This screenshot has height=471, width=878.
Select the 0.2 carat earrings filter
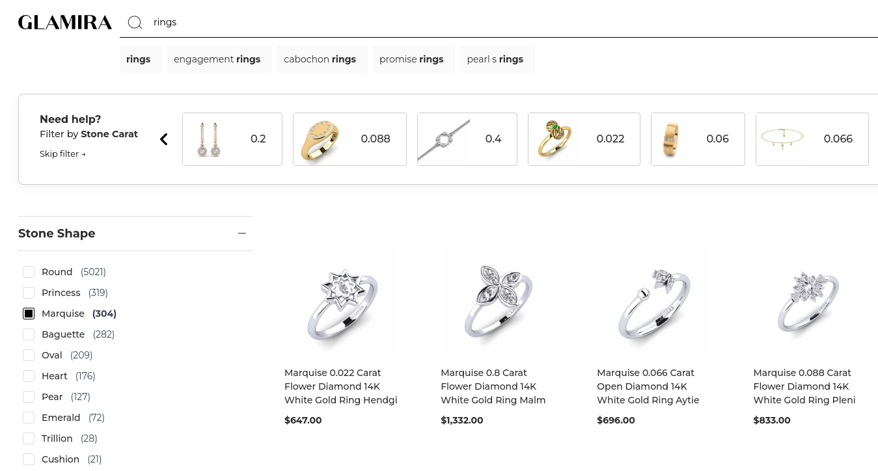[232, 139]
